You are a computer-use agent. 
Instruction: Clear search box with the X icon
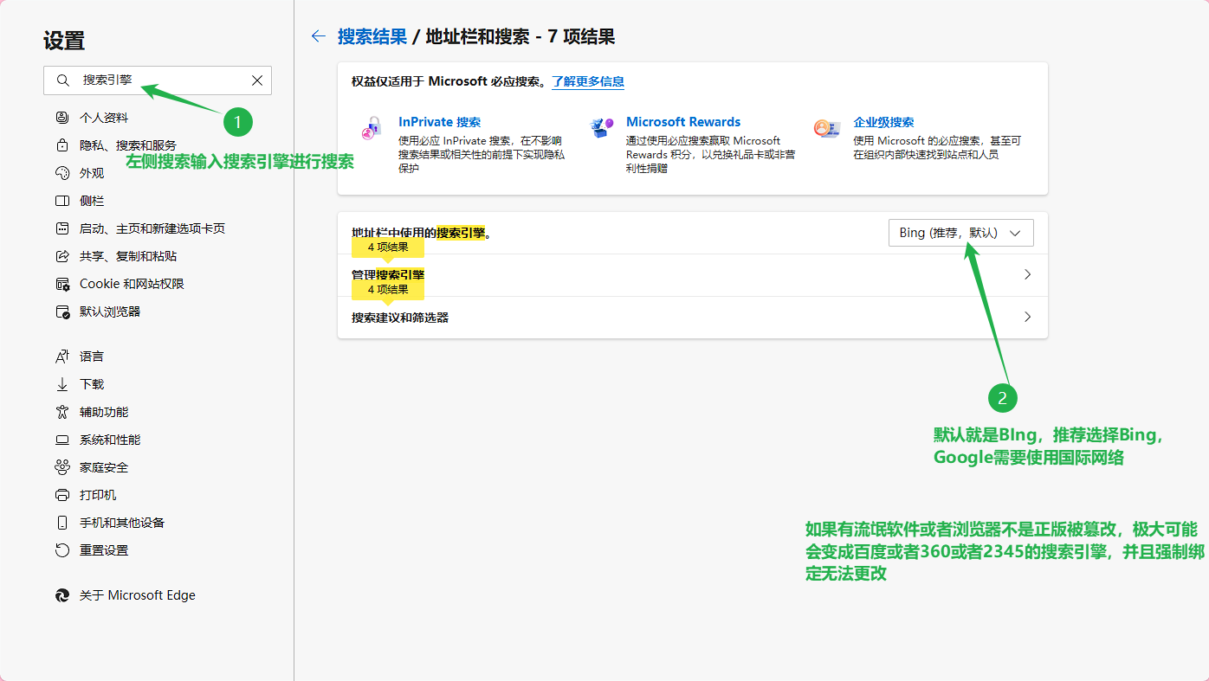[257, 80]
